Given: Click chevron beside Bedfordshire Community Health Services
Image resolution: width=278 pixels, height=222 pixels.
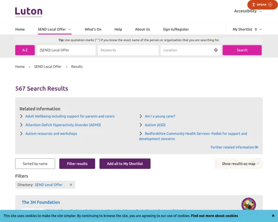Looking at the screenshot, I should tap(141, 134).
